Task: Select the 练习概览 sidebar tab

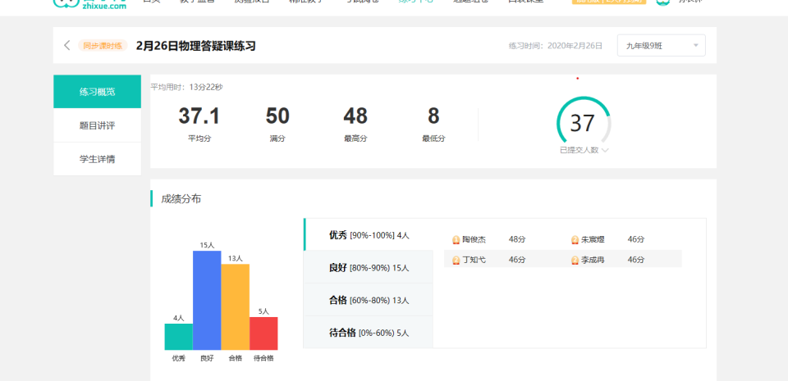Action: click(x=97, y=92)
